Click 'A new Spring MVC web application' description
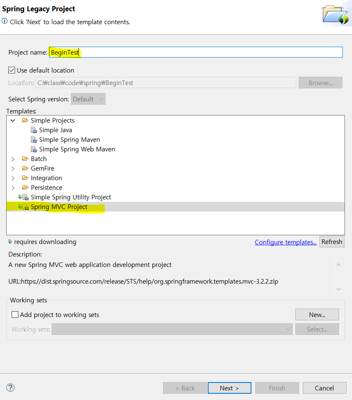 click(90, 265)
